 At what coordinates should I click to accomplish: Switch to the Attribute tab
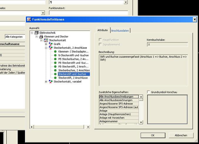[103, 30]
